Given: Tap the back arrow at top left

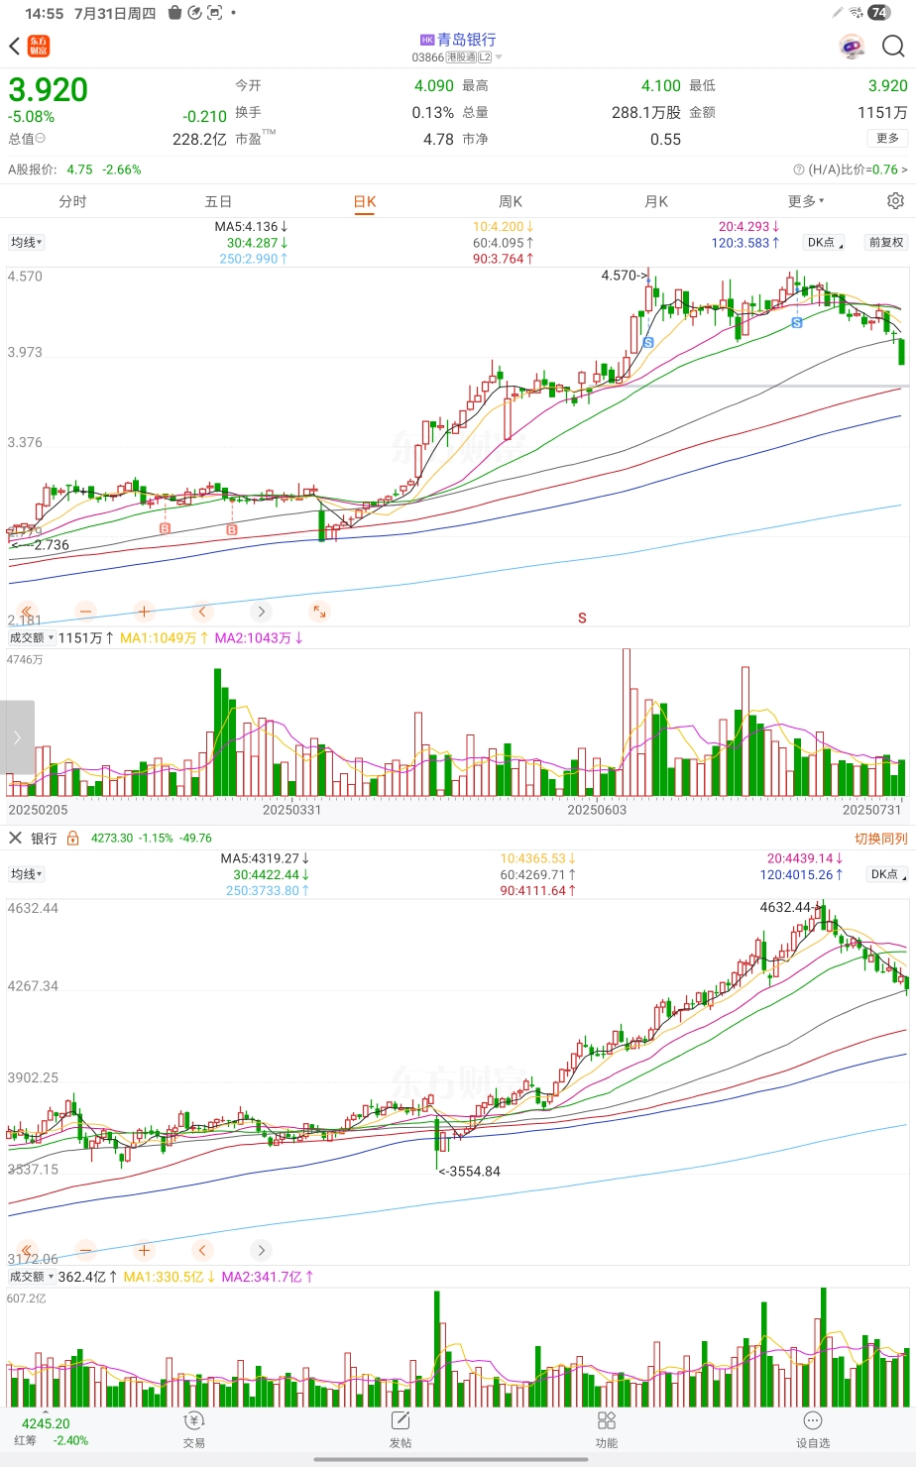Looking at the screenshot, I should (x=14, y=47).
